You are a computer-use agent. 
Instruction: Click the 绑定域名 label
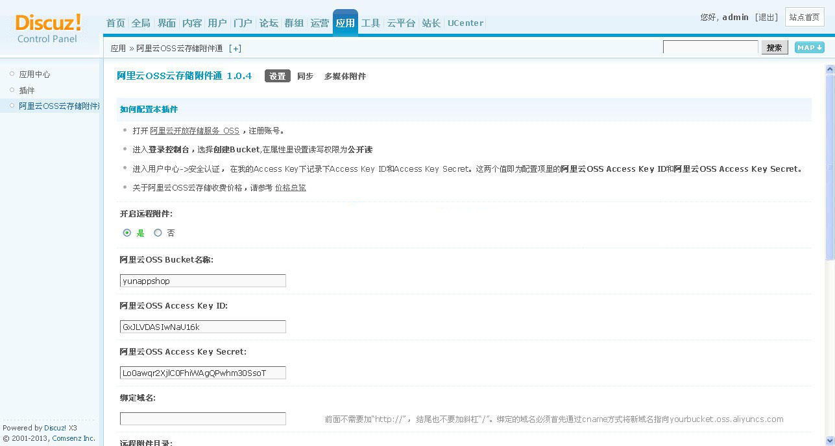coord(138,398)
